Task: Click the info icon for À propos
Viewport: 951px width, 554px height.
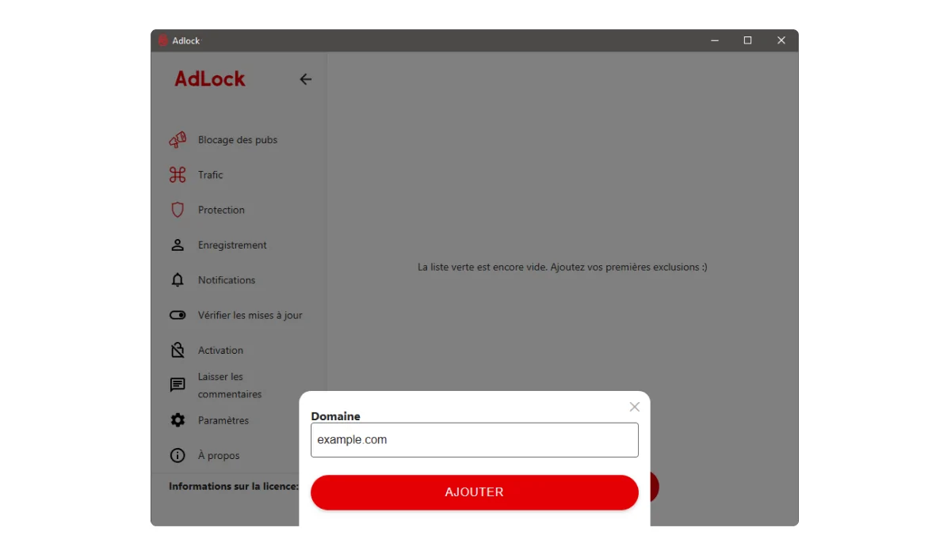Action: pyautogui.click(x=178, y=455)
